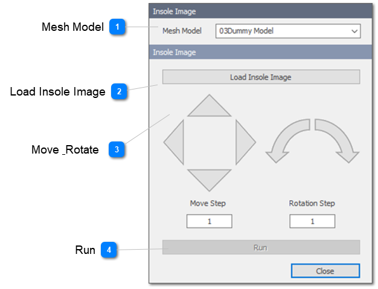Focus the Move Step input field

pyautogui.click(x=209, y=221)
